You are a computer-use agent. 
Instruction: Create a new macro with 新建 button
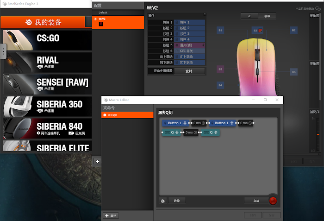click(x=111, y=216)
